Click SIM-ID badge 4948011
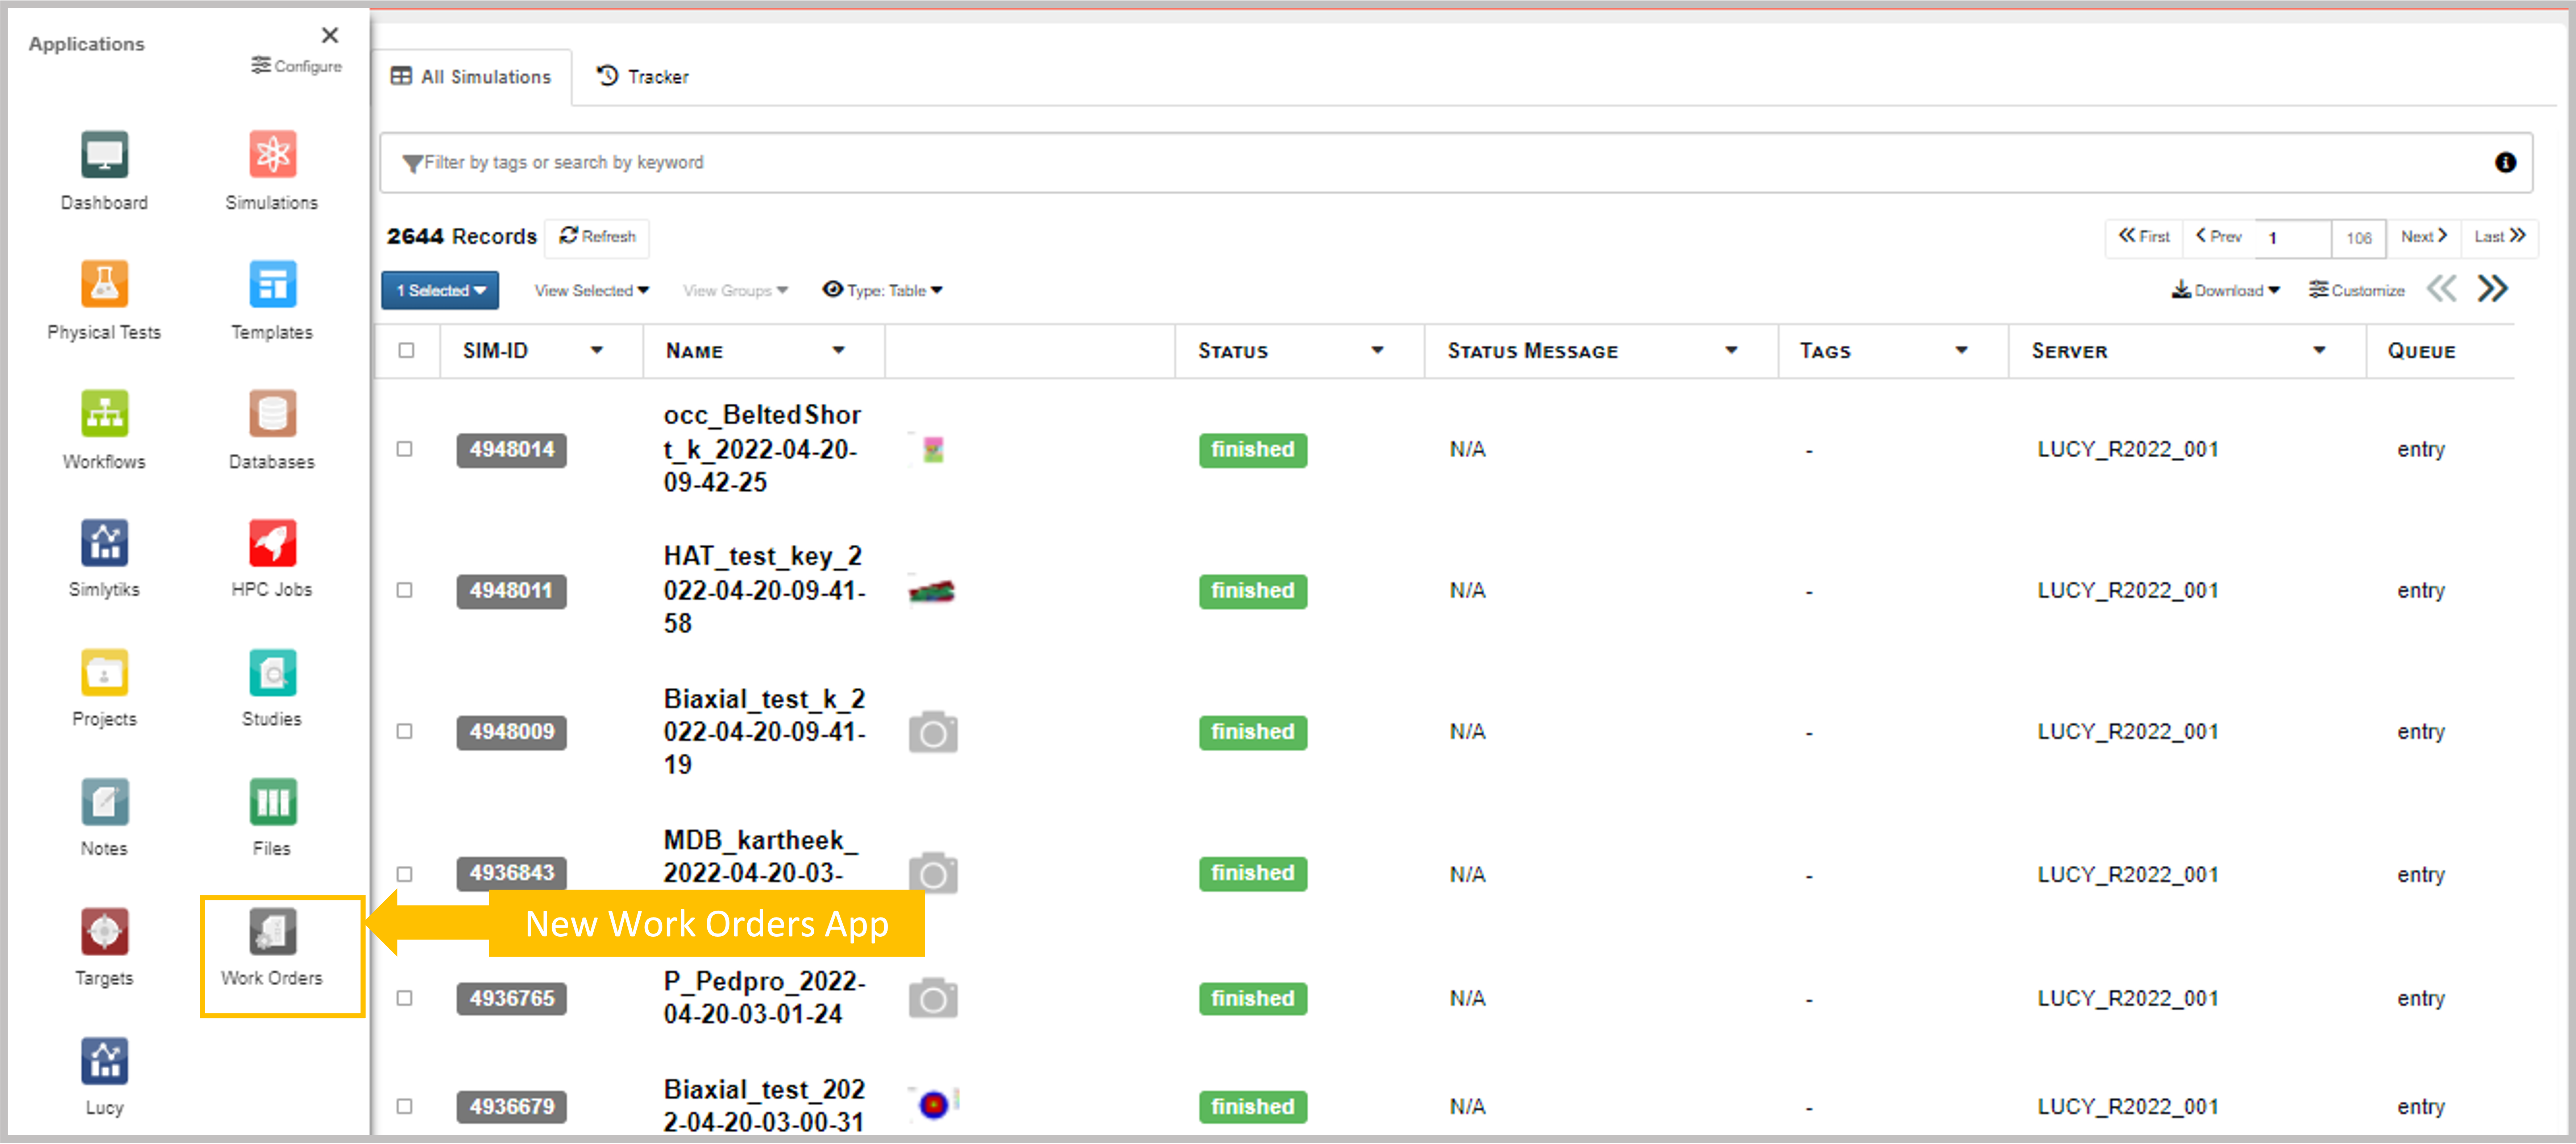 (x=512, y=591)
